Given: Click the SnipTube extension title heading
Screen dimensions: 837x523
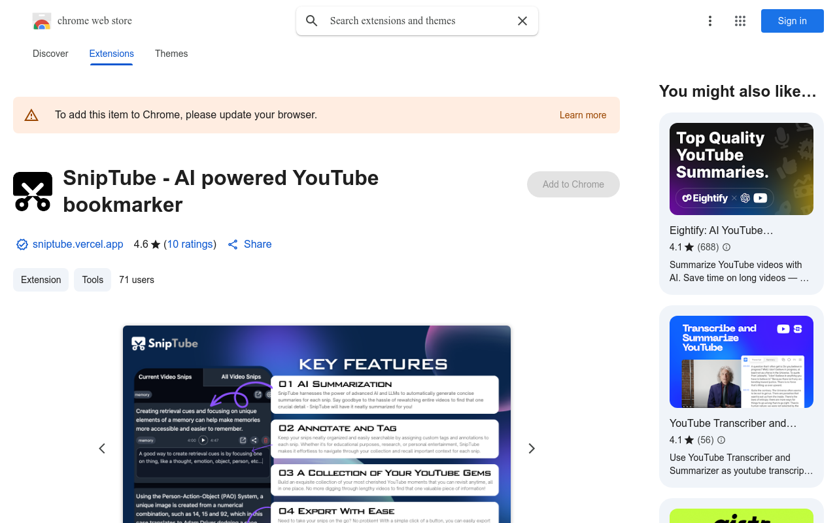Looking at the screenshot, I should coord(221,191).
